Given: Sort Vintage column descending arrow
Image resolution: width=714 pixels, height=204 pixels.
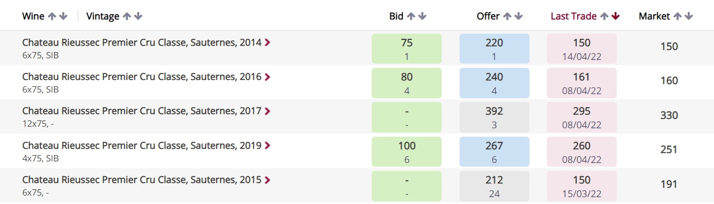Looking at the screenshot, I should click(138, 16).
